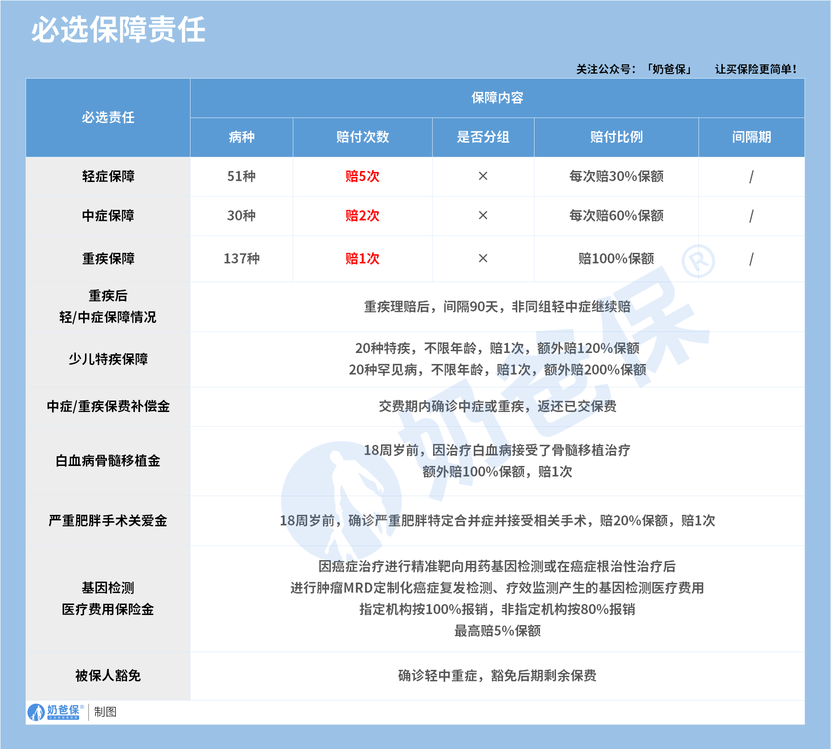Image resolution: width=831 pixels, height=749 pixels.
Task: Click the × mark in 中症保障 row
Action: (483, 215)
